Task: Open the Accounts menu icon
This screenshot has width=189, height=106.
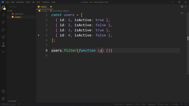Action: (x=3, y=91)
